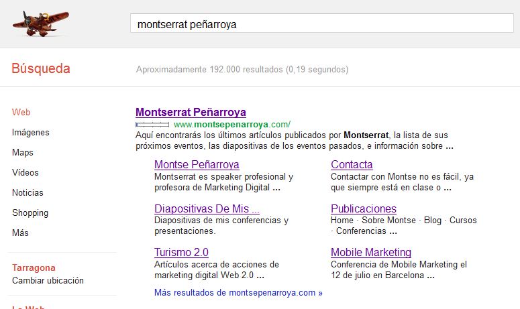Viewport: 520px width, 309px height.
Task: Open Maps search category
Action: pyautogui.click(x=23, y=153)
